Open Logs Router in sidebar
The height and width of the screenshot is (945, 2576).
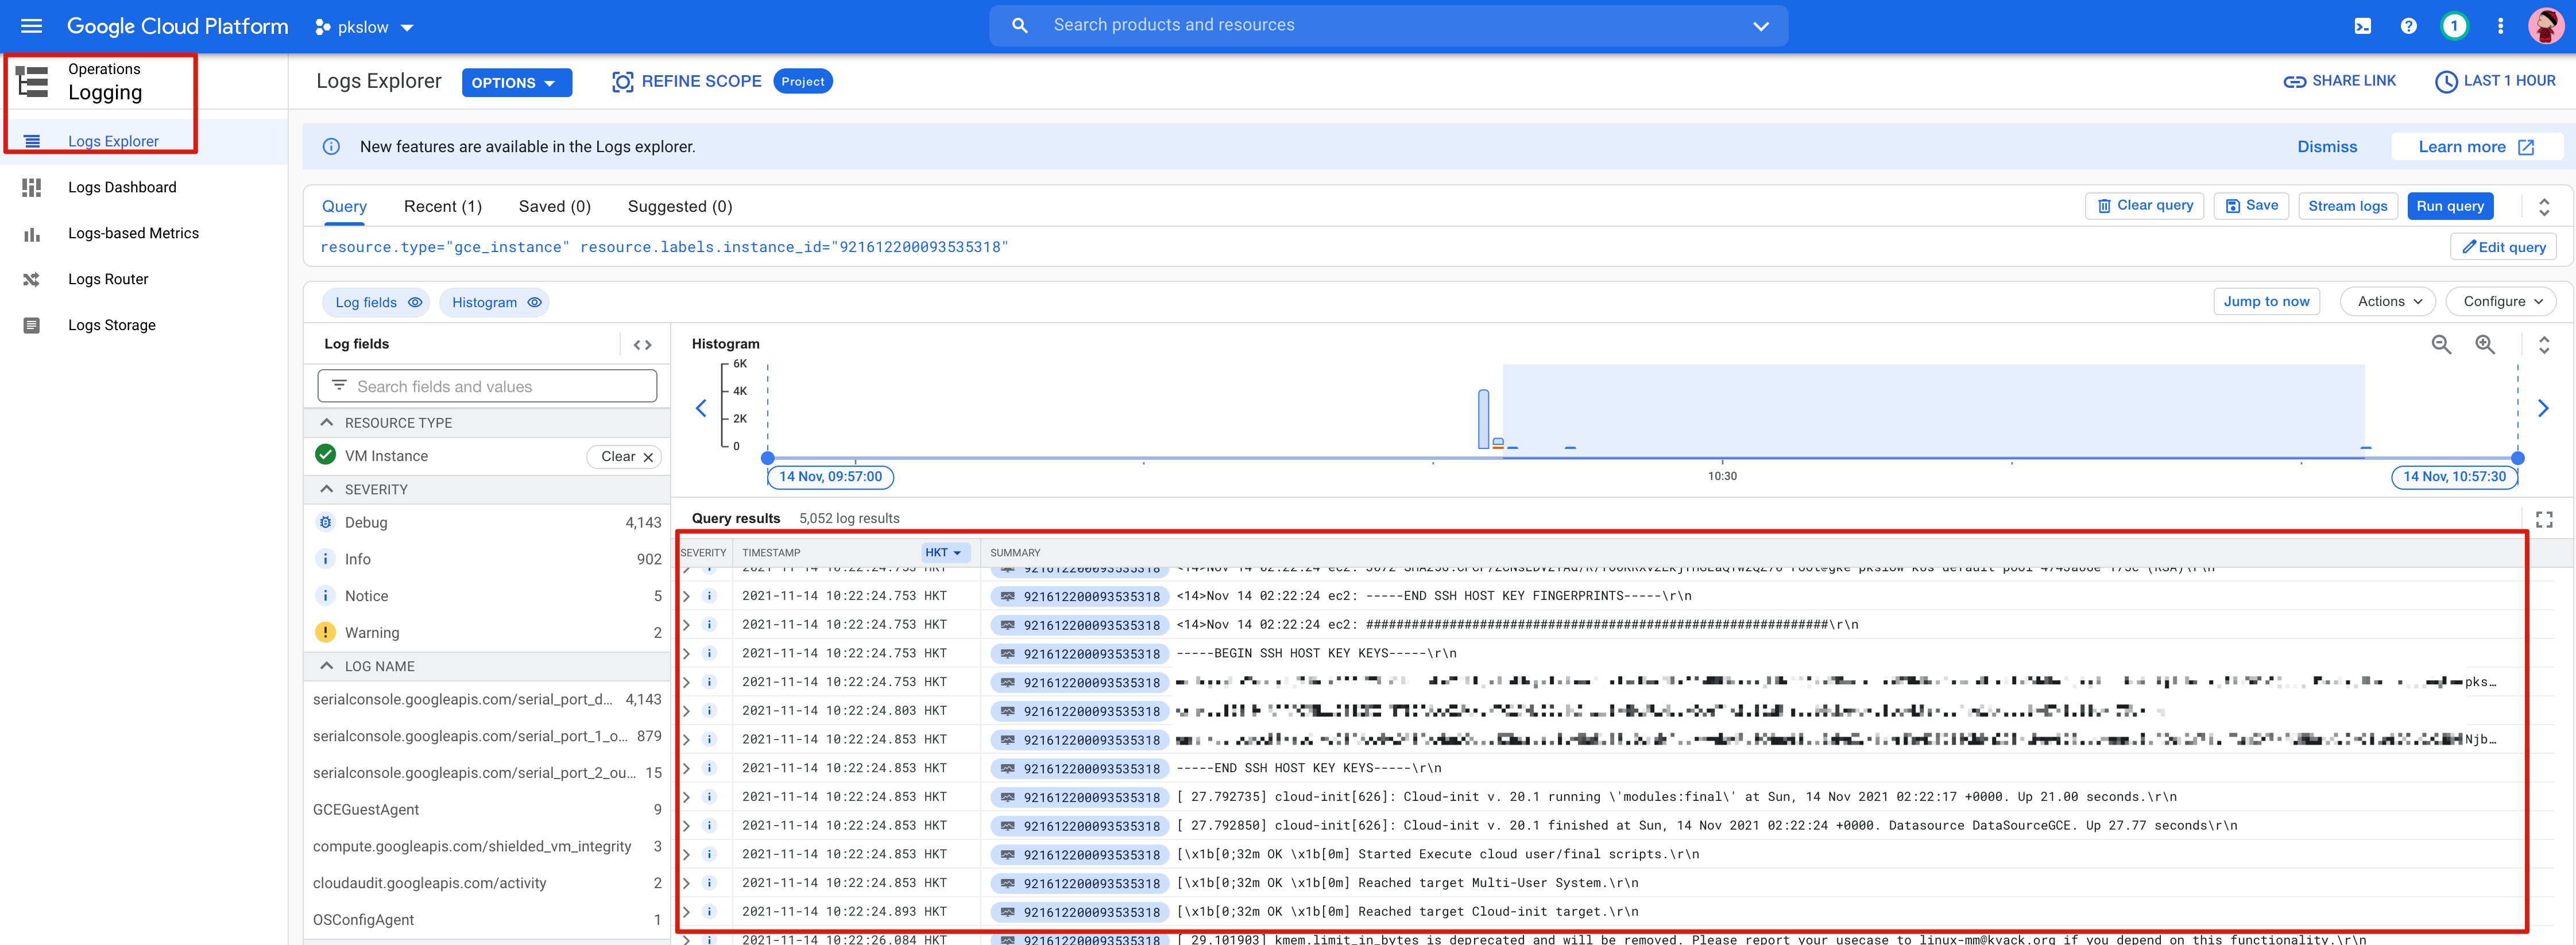[x=107, y=279]
